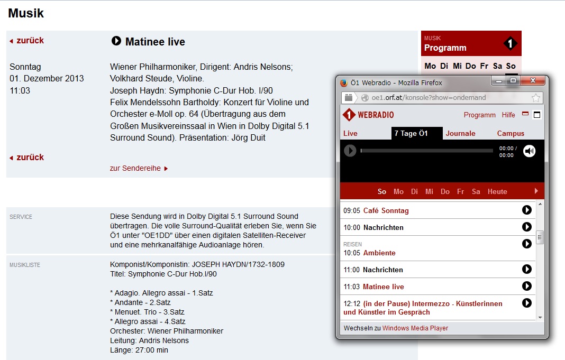565x360 pixels.
Task: Select So in the webradio day bar
Action: click(382, 191)
